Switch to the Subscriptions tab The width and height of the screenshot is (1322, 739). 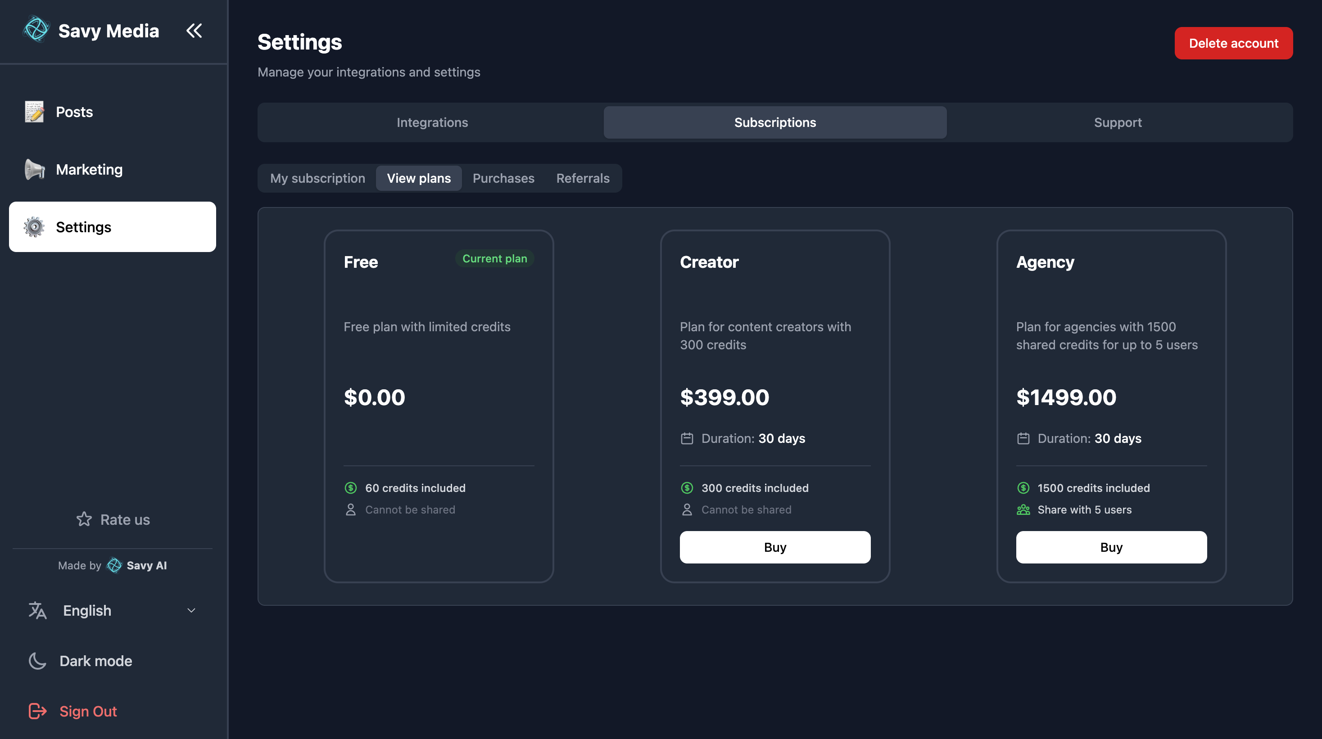click(775, 122)
